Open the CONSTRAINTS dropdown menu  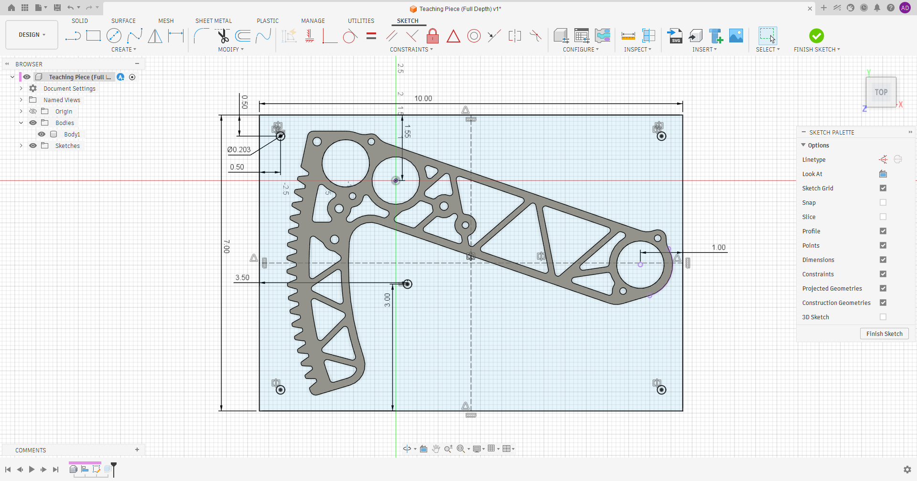411,50
